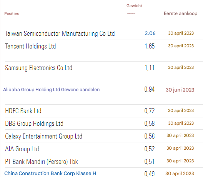Click the Eerste aankoop column header
Screen dimensions: 203x177
pyautogui.click(x=181, y=13)
